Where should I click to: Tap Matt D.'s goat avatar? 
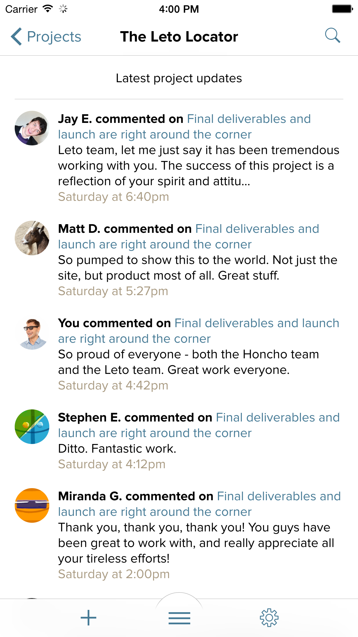(x=32, y=238)
